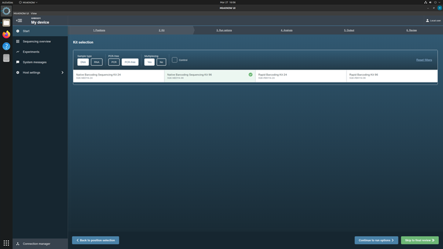The image size is (443, 249).
Task: Collapse the sidebar navigation menu icon
Action: [19, 20]
